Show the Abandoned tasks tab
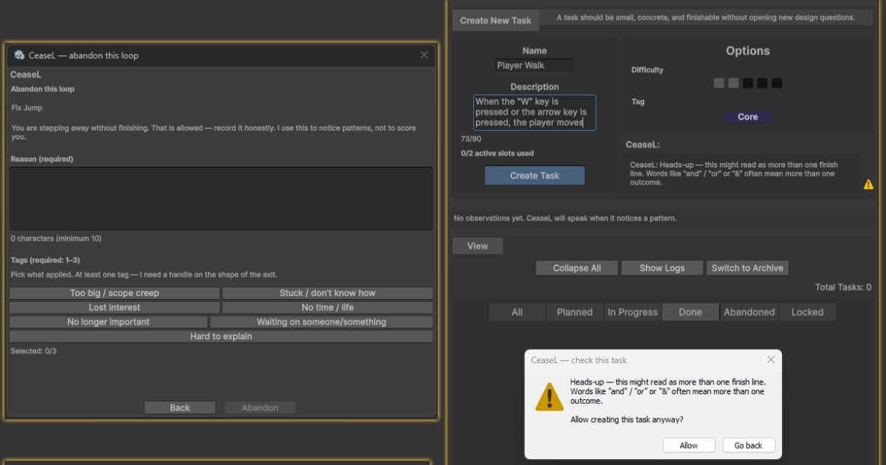Viewport: 886px width, 465px height. 749,312
